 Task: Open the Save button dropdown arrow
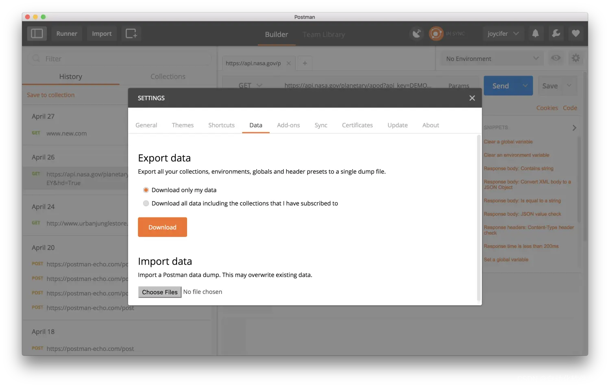[x=569, y=86]
